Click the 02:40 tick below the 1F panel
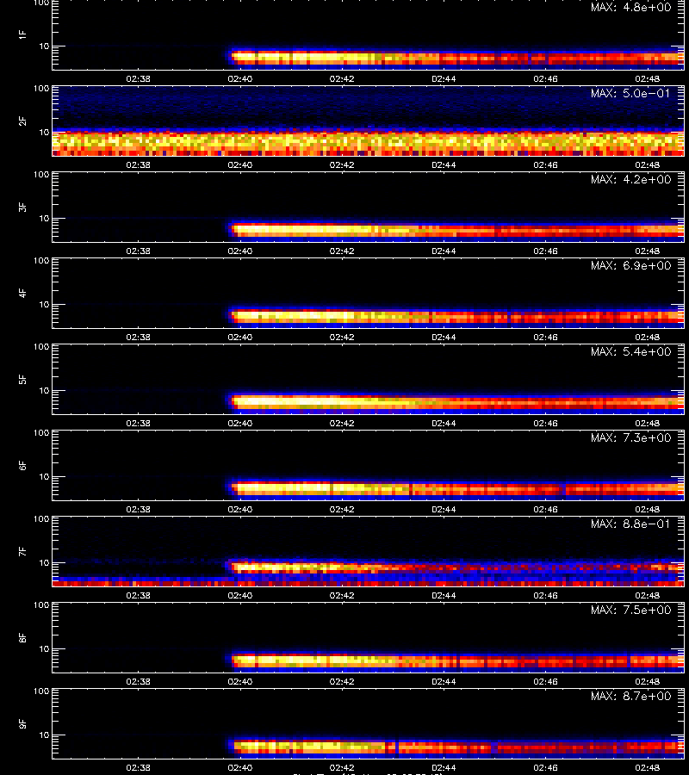Image resolution: width=689 pixels, height=775 pixels. 240,78
